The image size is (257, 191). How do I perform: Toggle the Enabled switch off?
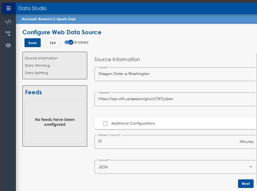69,43
